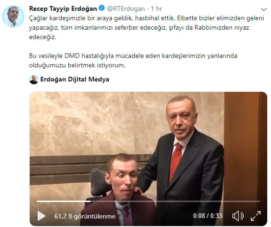This screenshot has height=227, width=271.
Task: Seek along the video progress bar
Action: pyautogui.click(x=148, y=201)
